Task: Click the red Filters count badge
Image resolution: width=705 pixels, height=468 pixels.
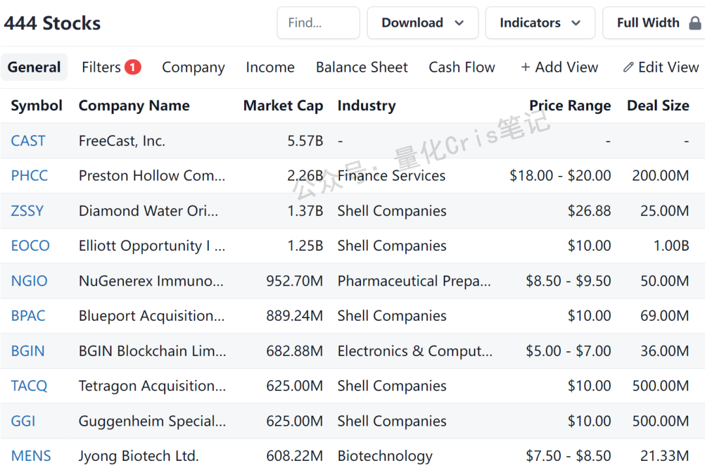Action: tap(133, 67)
